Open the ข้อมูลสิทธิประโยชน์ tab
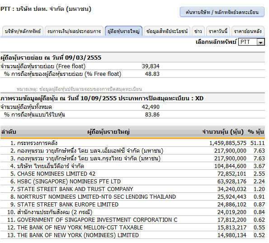269x243 pixels. pyautogui.click(x=167, y=31)
